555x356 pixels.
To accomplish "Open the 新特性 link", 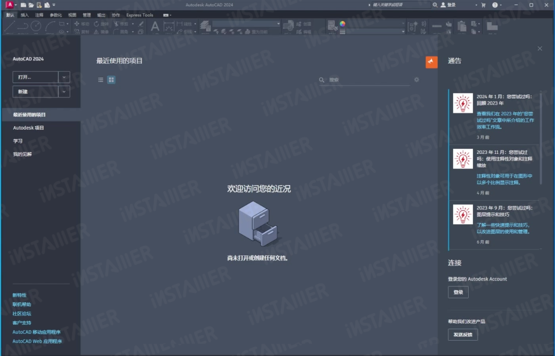I will (20, 295).
